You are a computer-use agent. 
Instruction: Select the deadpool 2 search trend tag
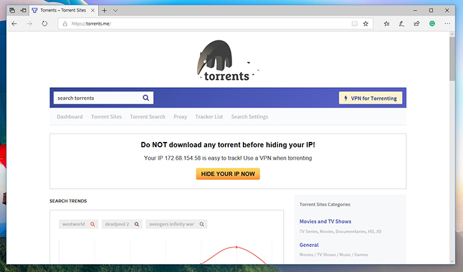tap(122, 224)
